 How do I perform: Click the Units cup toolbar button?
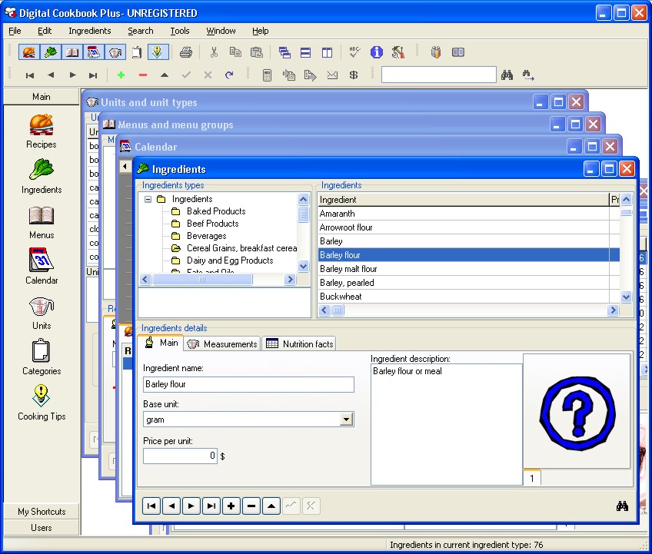tap(115, 52)
